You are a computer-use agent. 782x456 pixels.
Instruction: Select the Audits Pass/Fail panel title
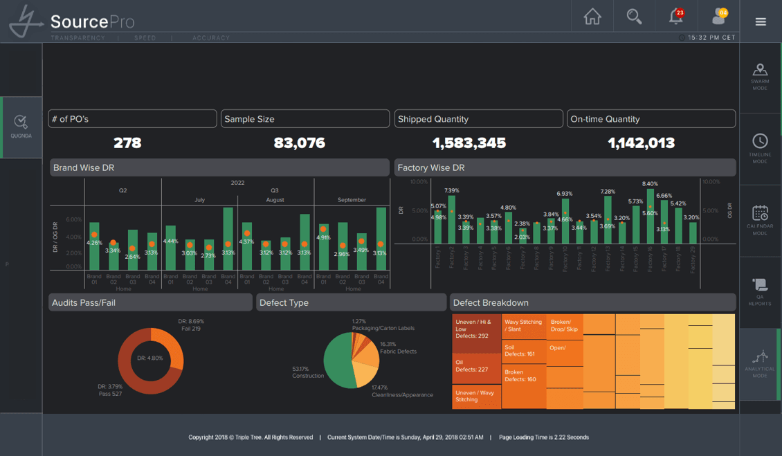click(x=84, y=303)
